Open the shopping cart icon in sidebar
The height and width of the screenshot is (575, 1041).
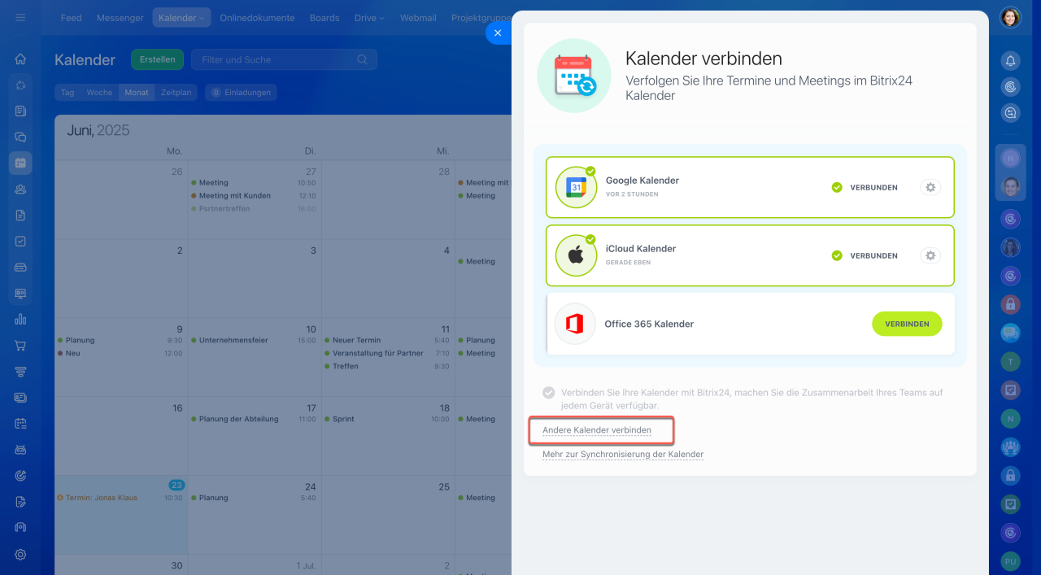coord(20,345)
